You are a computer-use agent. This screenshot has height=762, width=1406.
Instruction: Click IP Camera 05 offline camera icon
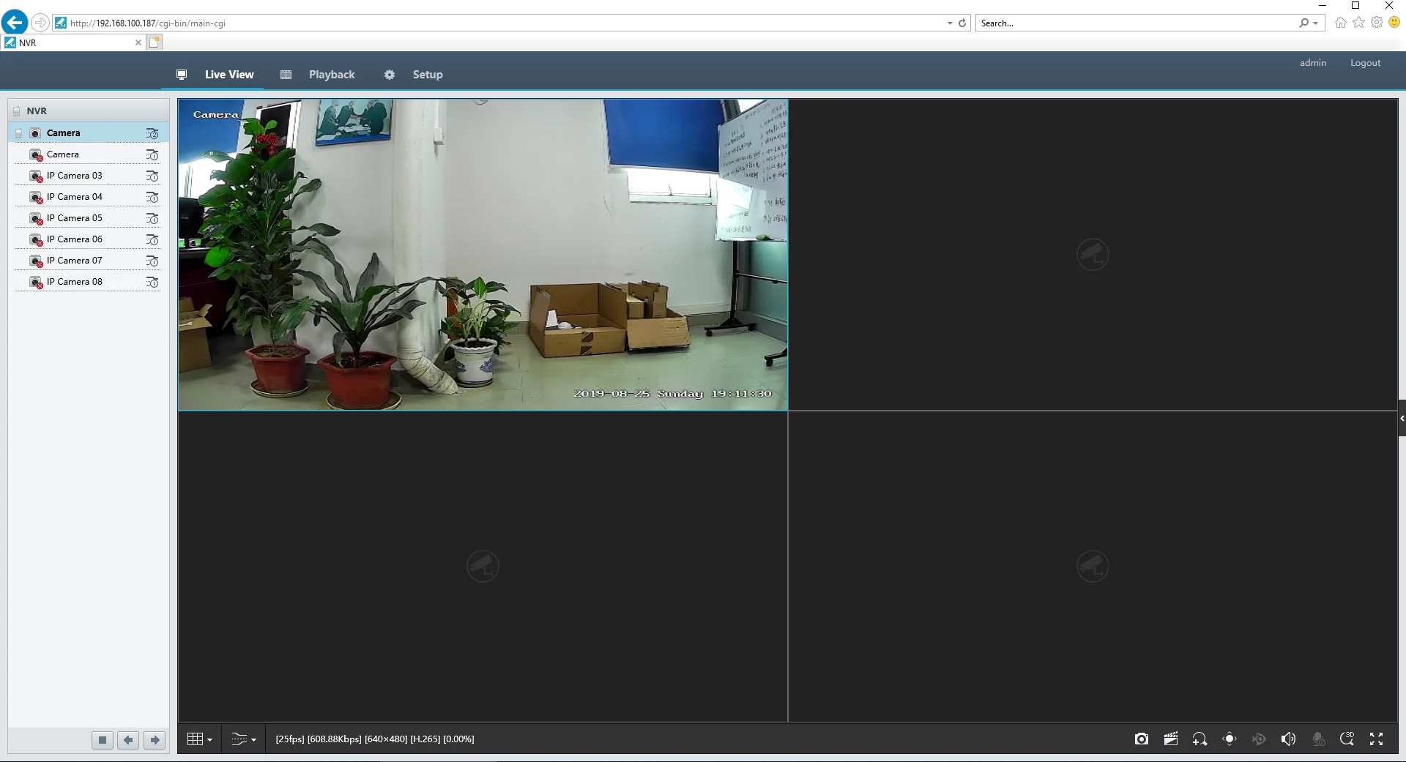(36, 219)
